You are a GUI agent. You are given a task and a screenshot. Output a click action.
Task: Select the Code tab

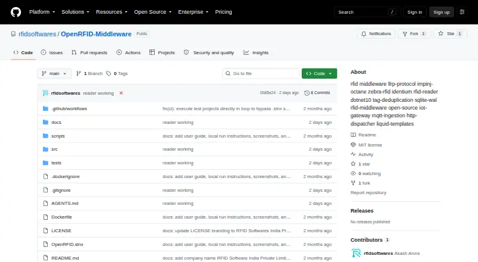[23, 52]
